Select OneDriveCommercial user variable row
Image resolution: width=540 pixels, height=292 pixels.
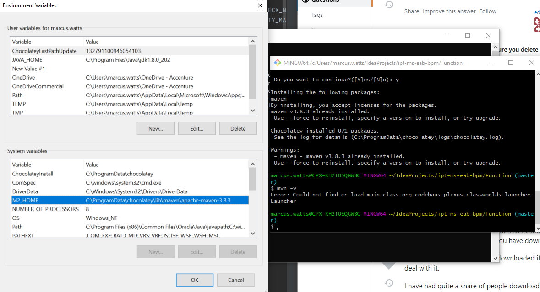click(x=130, y=86)
